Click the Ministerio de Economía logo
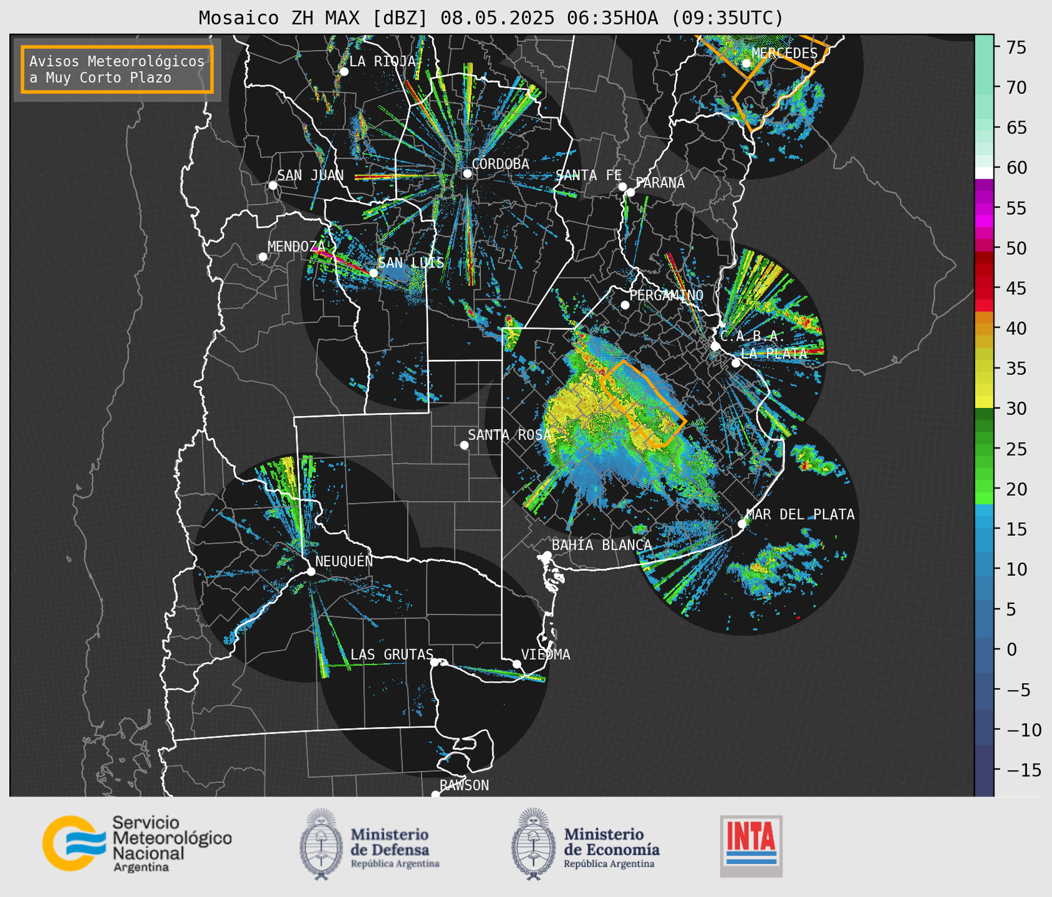The height and width of the screenshot is (897, 1052). 586,844
